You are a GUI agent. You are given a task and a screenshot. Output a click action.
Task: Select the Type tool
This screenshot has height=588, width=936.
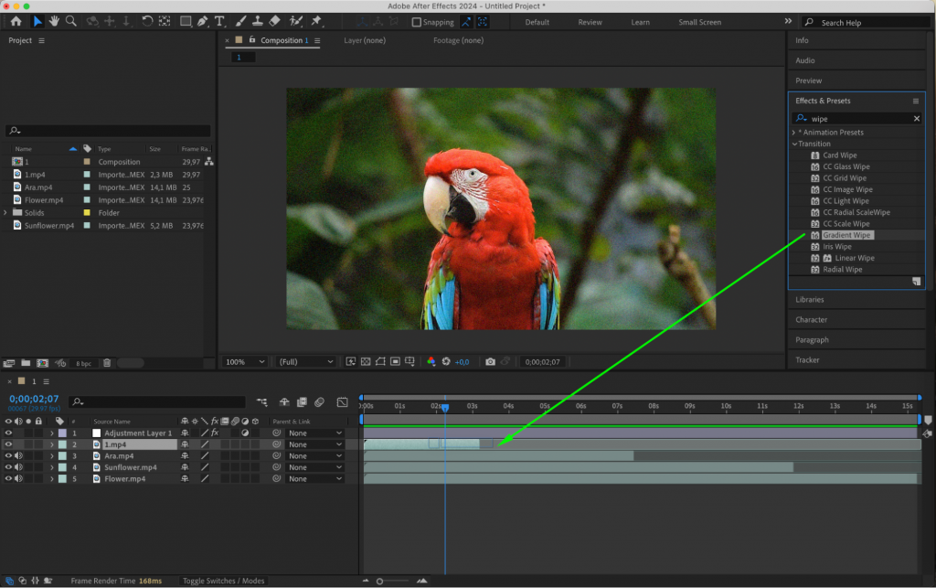(x=220, y=21)
